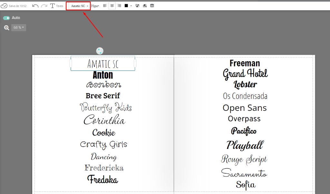Image resolution: width=330 pixels, height=194 pixels.
Task: Select the Overpass text
Action: pyautogui.click(x=244, y=119)
